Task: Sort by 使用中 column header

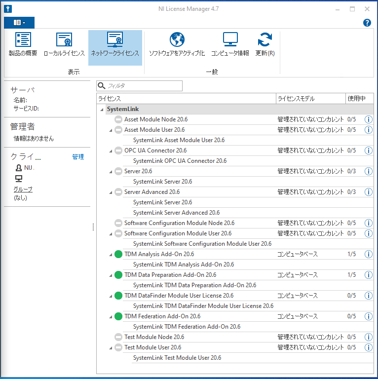Action: click(x=360, y=99)
